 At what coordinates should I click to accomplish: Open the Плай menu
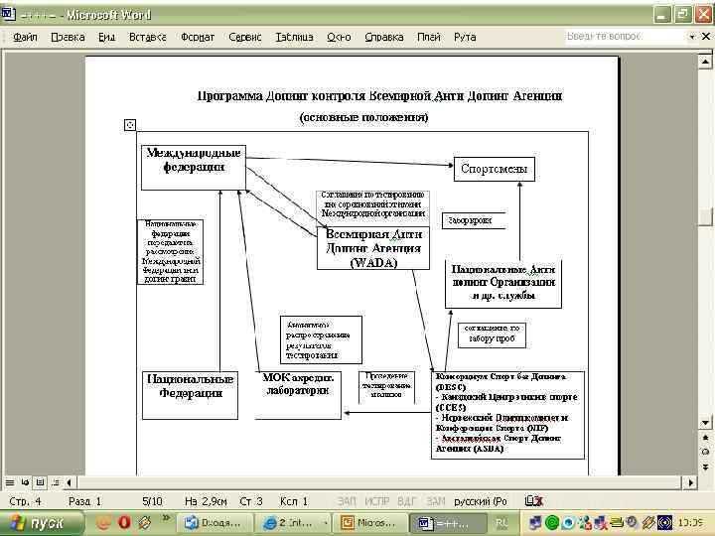tap(429, 37)
